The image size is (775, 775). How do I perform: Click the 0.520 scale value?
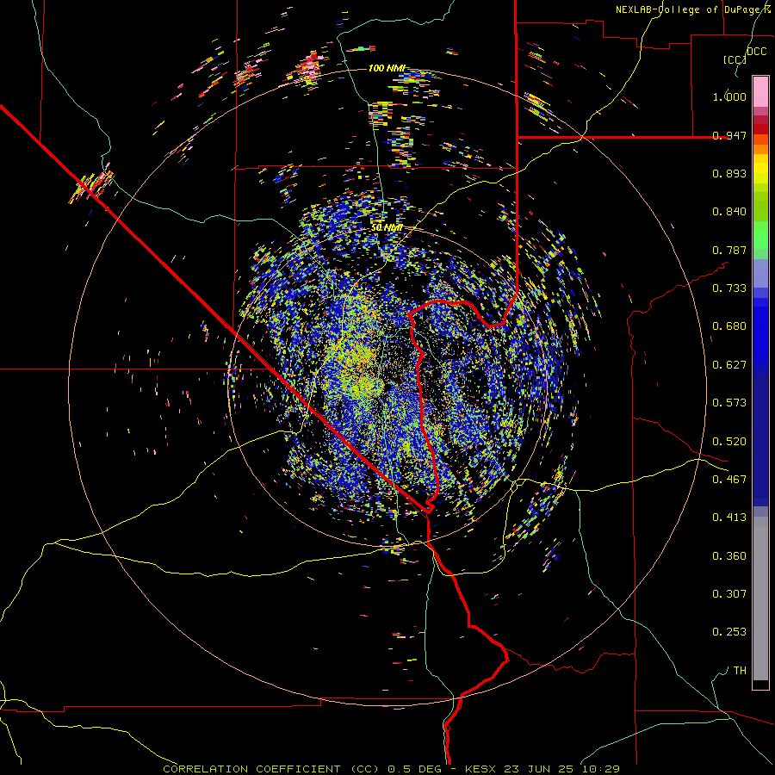[x=729, y=442]
